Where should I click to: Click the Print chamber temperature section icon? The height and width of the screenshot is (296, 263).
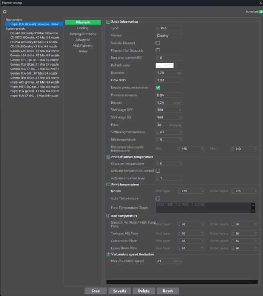108,157
